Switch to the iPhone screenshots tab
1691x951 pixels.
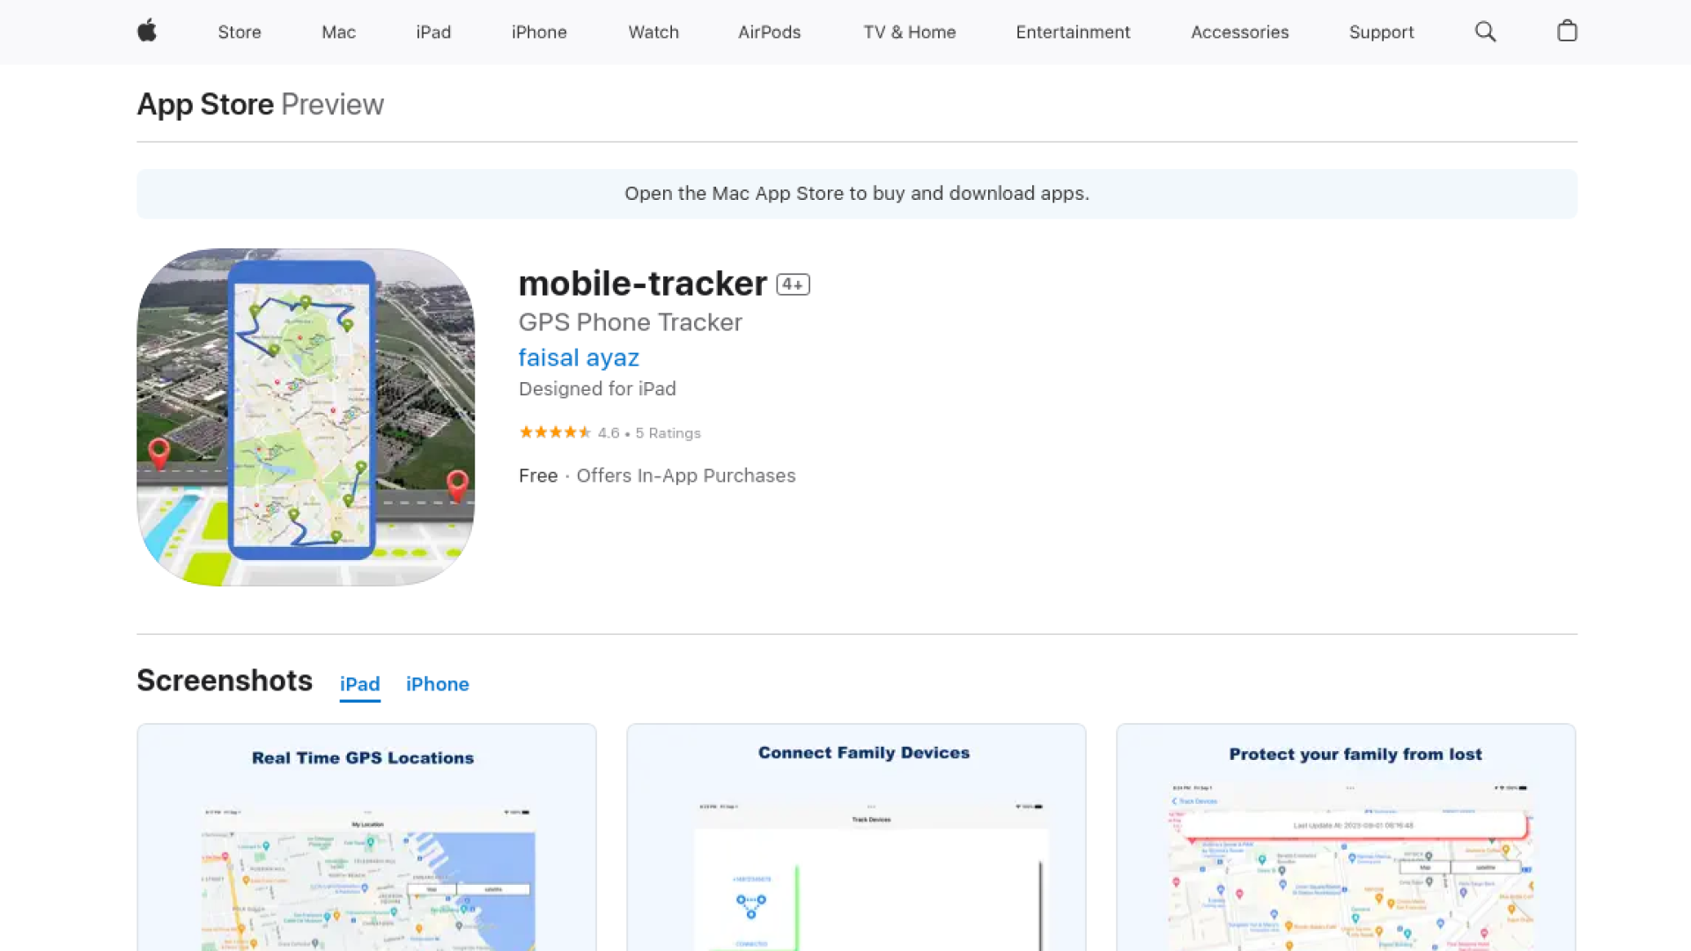[x=437, y=684]
